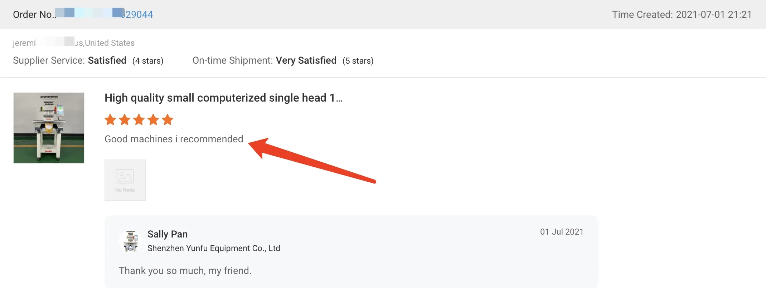The height and width of the screenshot is (299, 766).
Task: Click the third orange rating star
Action: (x=139, y=120)
